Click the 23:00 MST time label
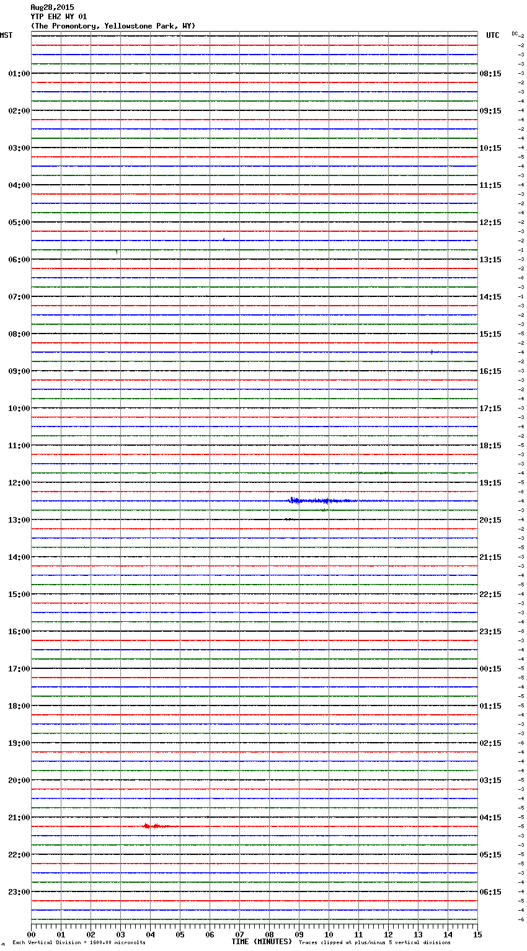527x951 pixels. pyautogui.click(x=19, y=892)
